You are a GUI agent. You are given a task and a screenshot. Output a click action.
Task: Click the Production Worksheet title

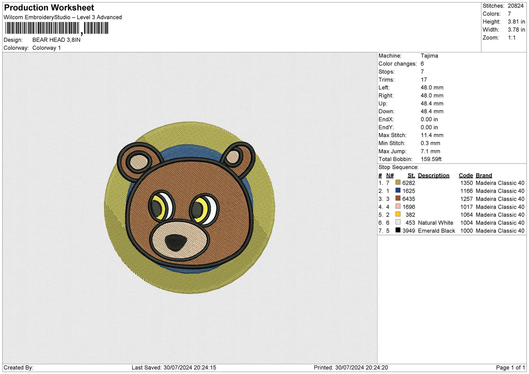point(49,8)
